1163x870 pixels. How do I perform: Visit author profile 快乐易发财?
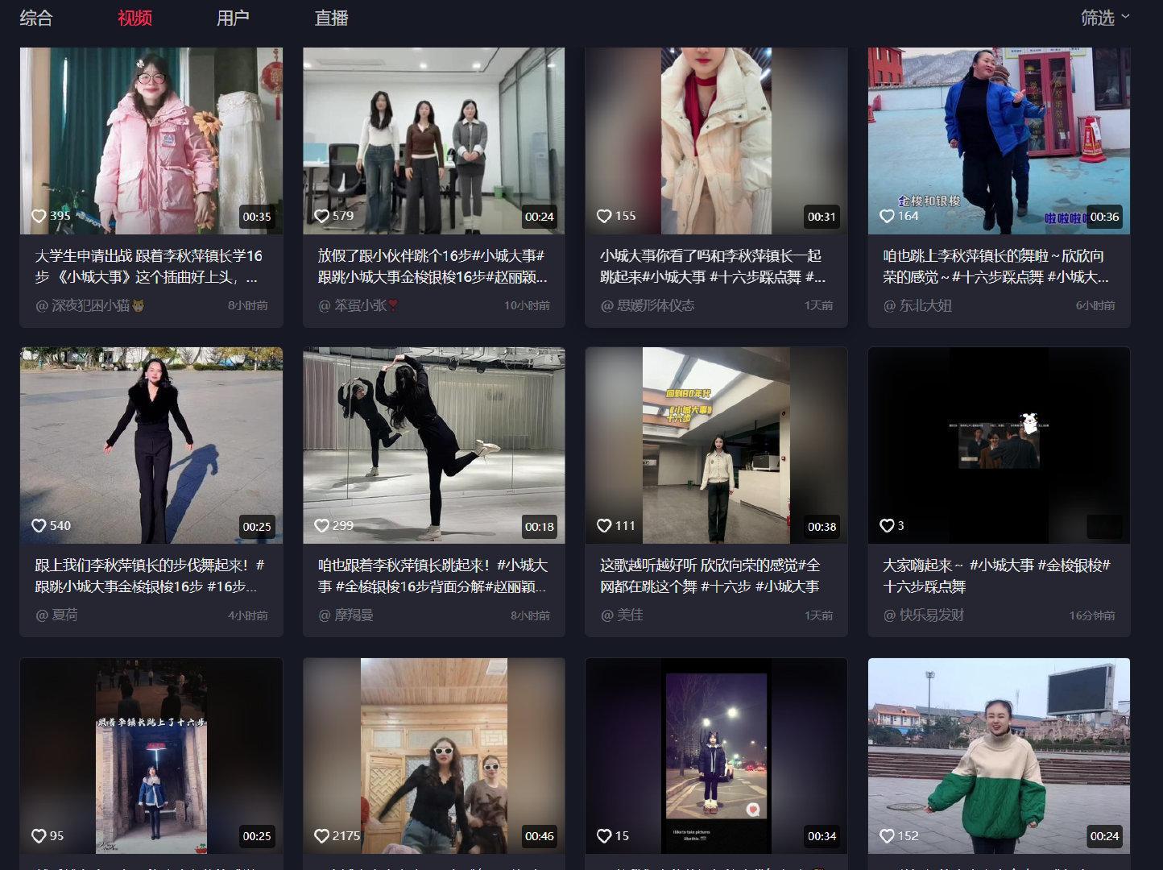[x=924, y=615]
